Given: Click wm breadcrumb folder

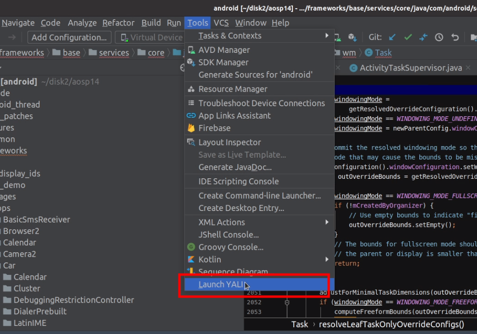Looking at the screenshot, I should coord(346,52).
